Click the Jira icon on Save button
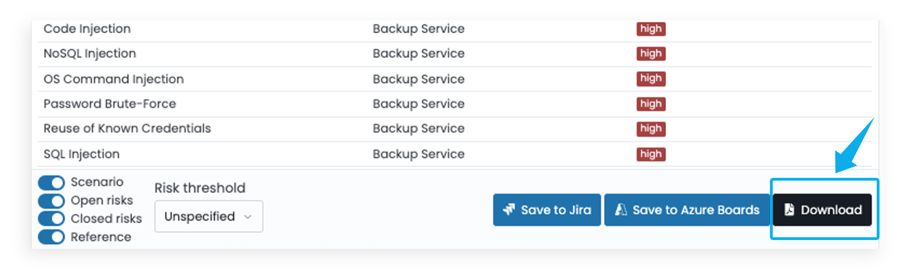905x279 pixels. (x=509, y=210)
